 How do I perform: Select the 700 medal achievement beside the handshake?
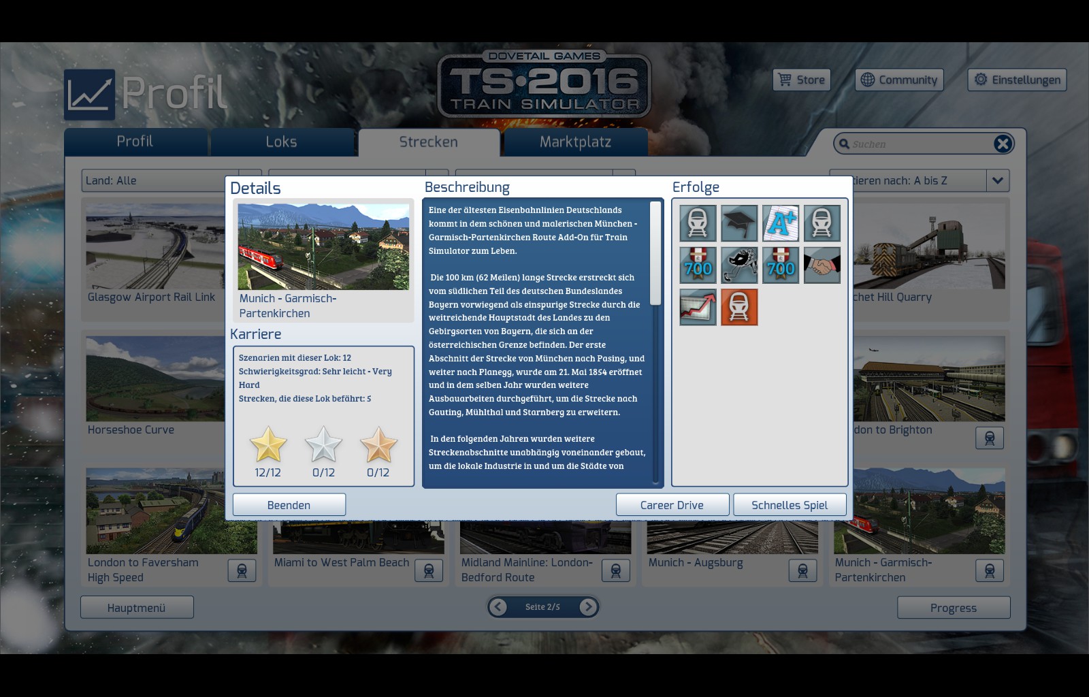tap(781, 265)
